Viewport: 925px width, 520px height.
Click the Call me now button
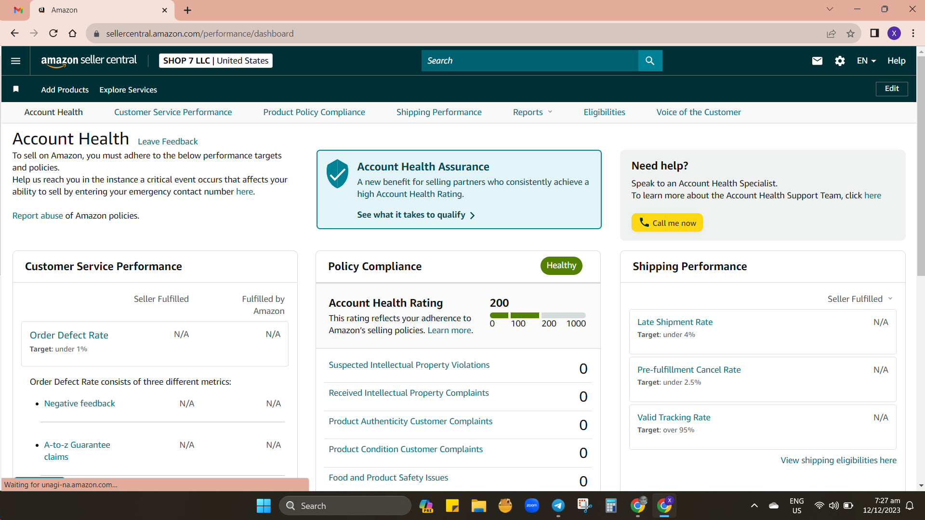click(x=667, y=222)
